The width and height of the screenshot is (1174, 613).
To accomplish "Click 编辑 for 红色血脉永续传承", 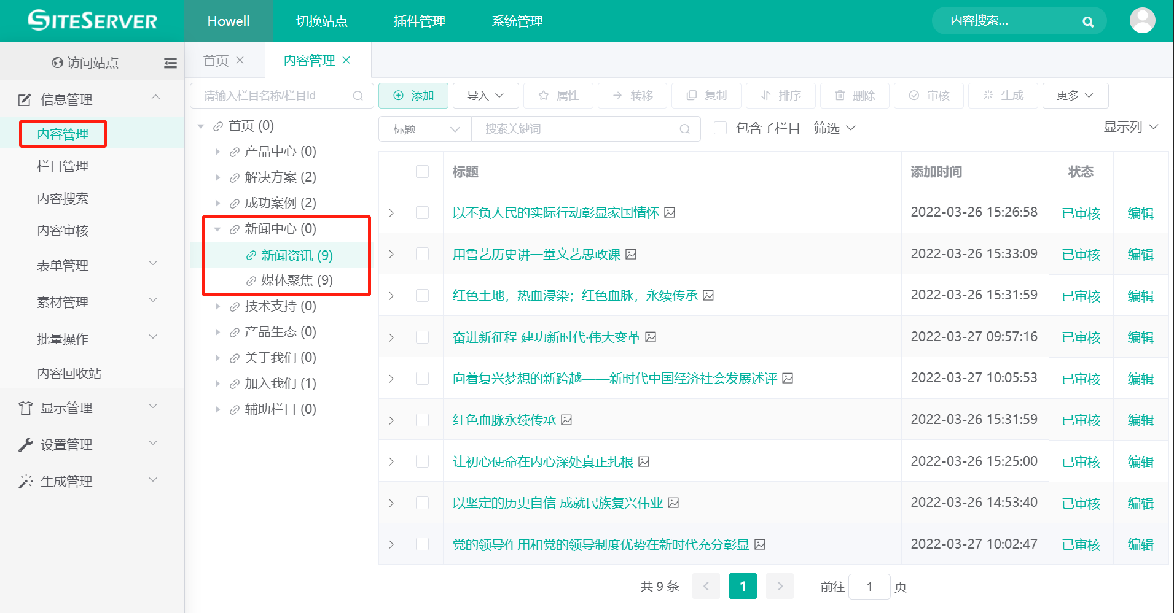I will click(x=1141, y=420).
